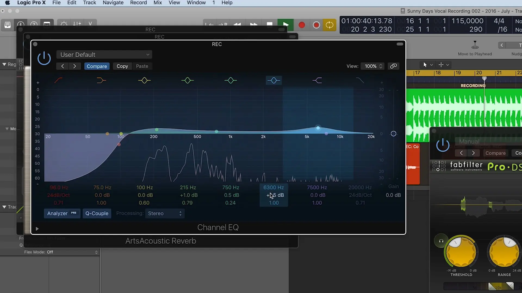The height and width of the screenshot is (293, 522).
Task: Click the red Record button
Action: [x=302, y=25]
